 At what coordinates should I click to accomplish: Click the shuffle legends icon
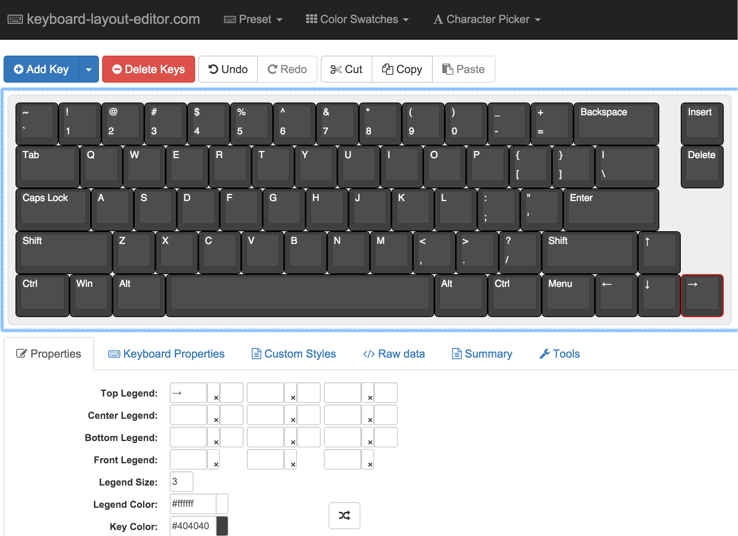coord(344,515)
